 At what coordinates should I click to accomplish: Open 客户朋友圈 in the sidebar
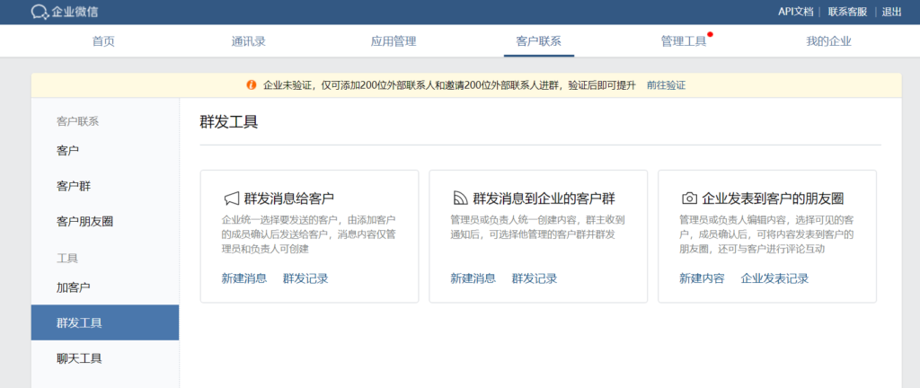coord(84,221)
